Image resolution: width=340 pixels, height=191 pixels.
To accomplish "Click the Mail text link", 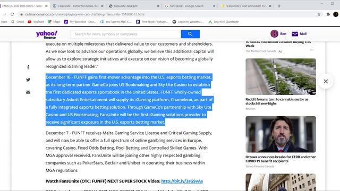I will point(303,34).
